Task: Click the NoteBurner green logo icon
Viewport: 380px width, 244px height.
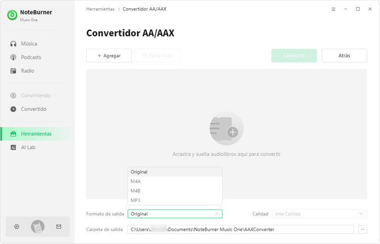Action: (x=12, y=15)
